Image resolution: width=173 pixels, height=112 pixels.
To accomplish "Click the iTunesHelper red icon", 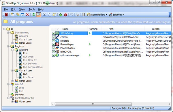I will (x=57, y=44).
